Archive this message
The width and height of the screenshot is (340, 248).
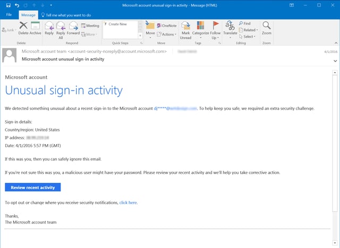point(36,28)
